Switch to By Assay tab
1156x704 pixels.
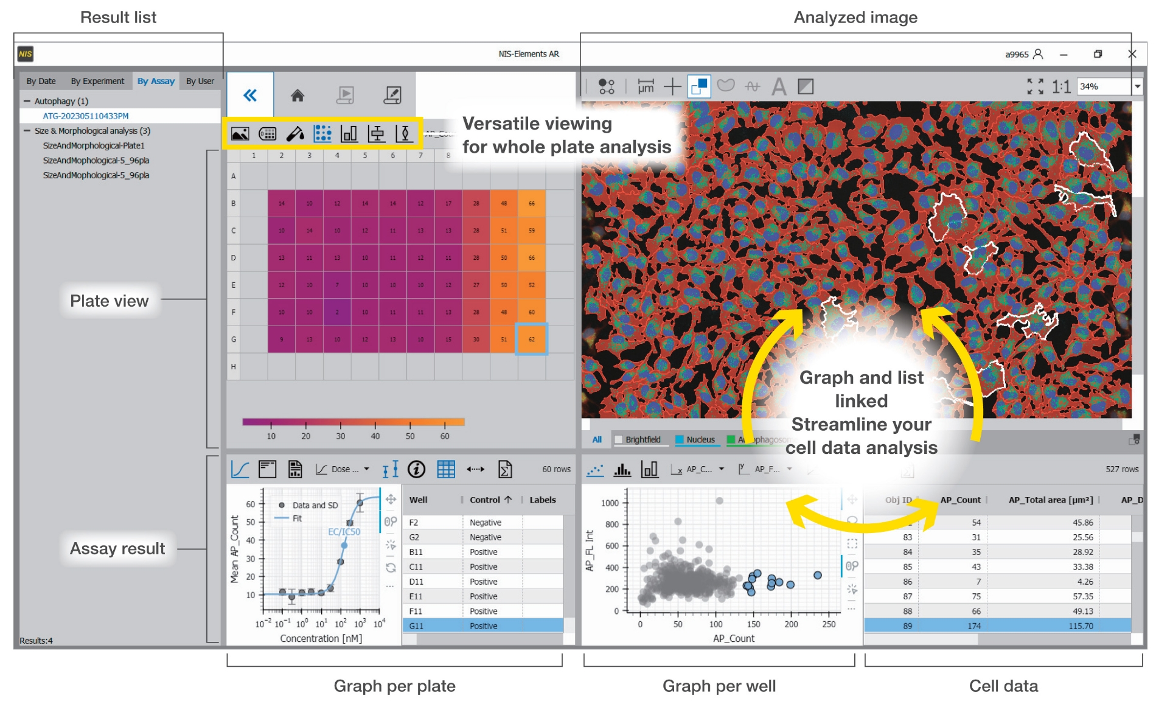(x=156, y=81)
